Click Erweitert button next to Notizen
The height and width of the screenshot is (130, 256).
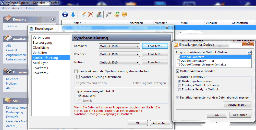[x=155, y=62]
